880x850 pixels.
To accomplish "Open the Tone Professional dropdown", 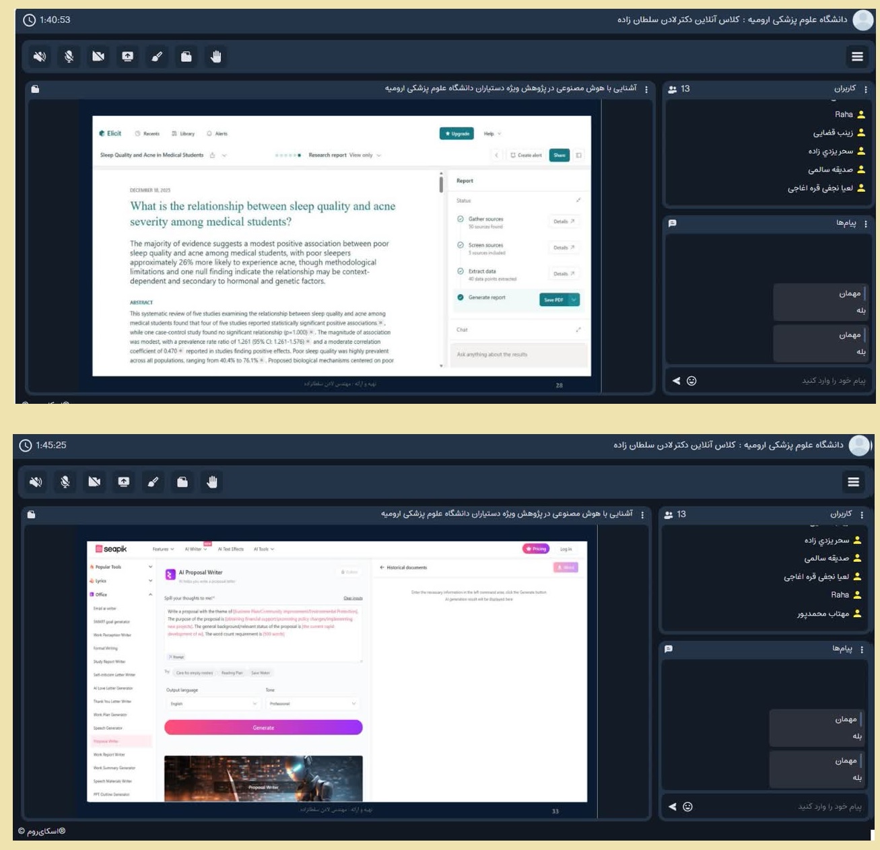I will point(312,703).
